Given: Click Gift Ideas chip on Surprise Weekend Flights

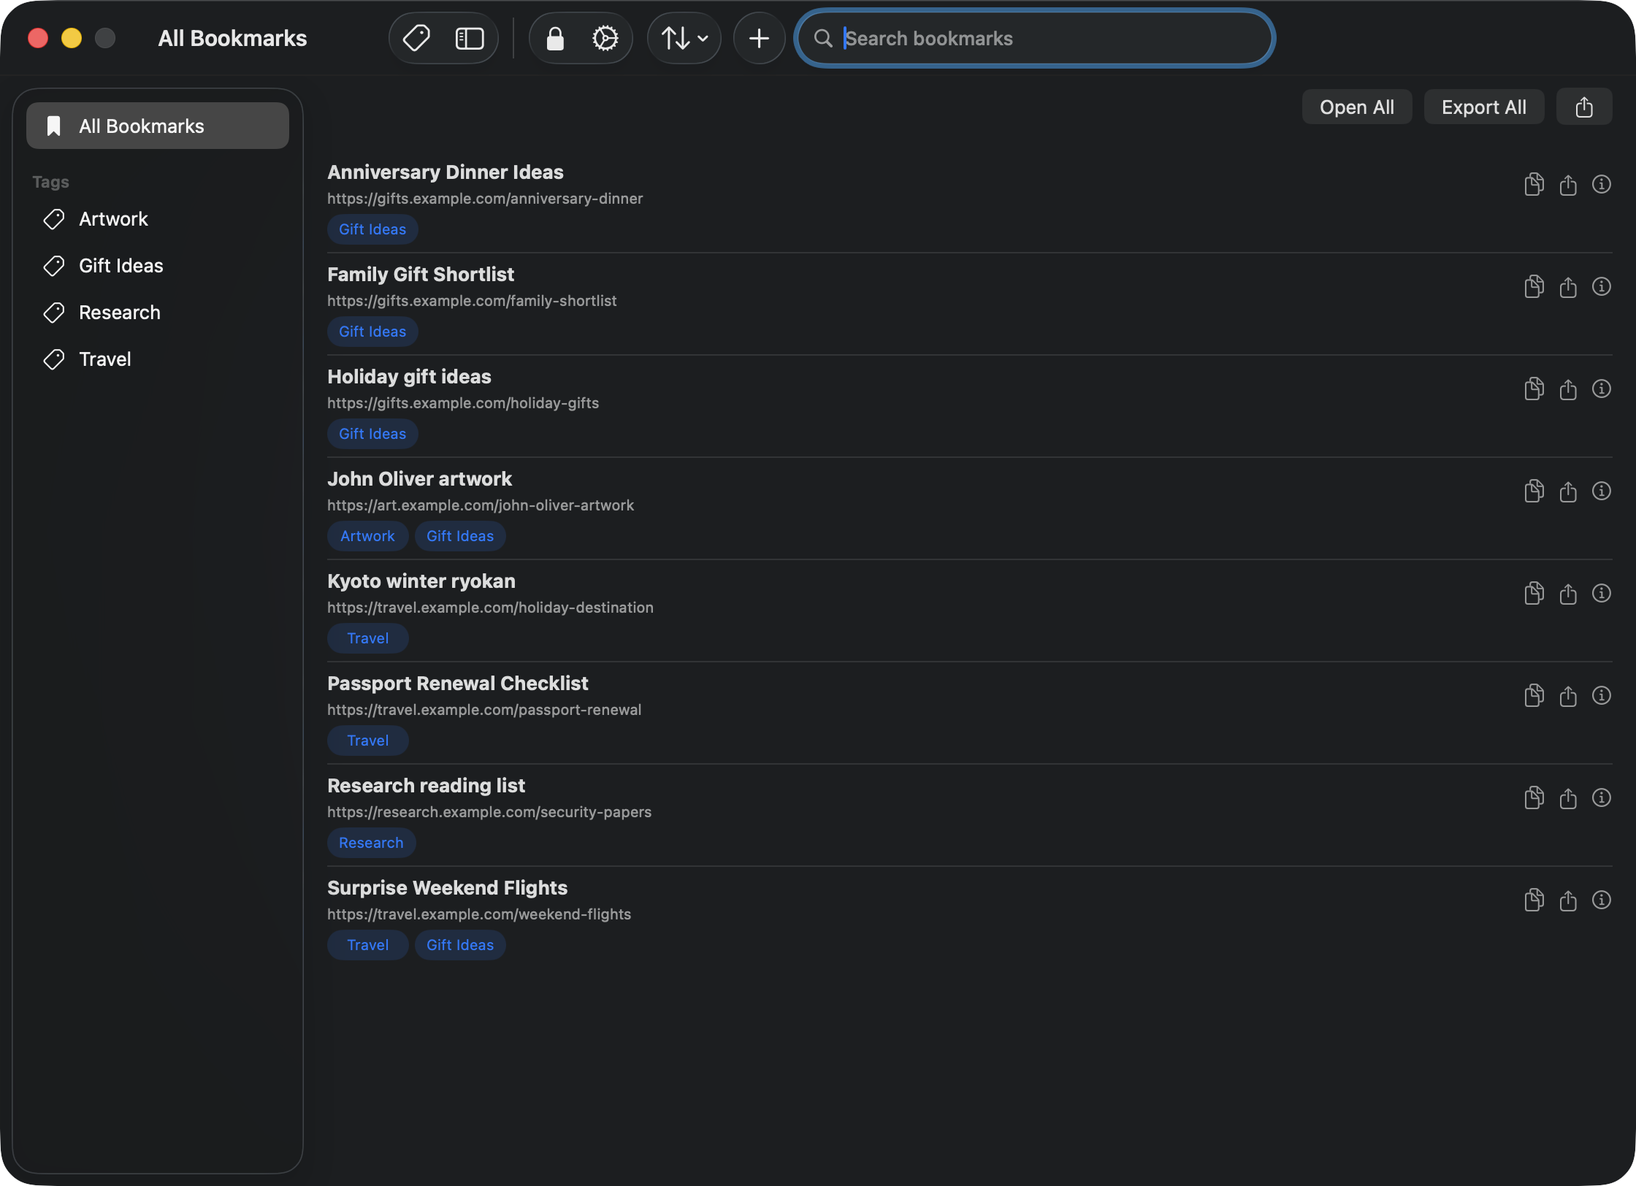Looking at the screenshot, I should (x=460, y=945).
